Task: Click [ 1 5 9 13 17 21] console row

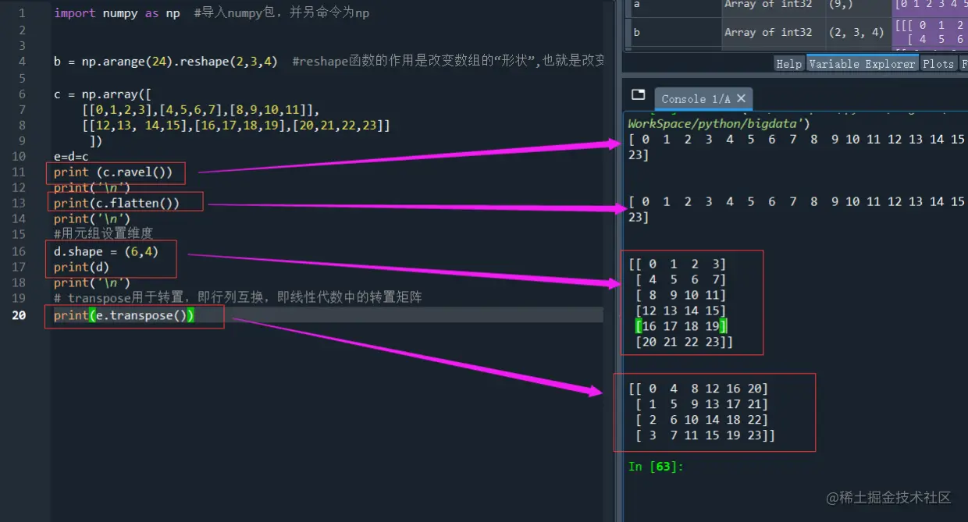Action: (703, 404)
